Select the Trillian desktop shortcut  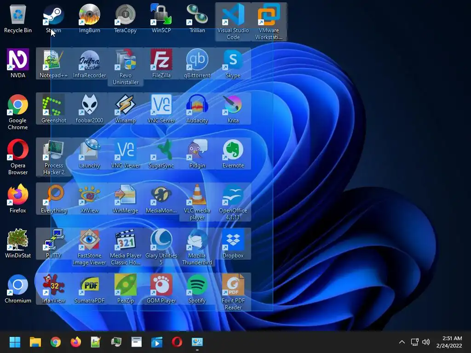(197, 18)
